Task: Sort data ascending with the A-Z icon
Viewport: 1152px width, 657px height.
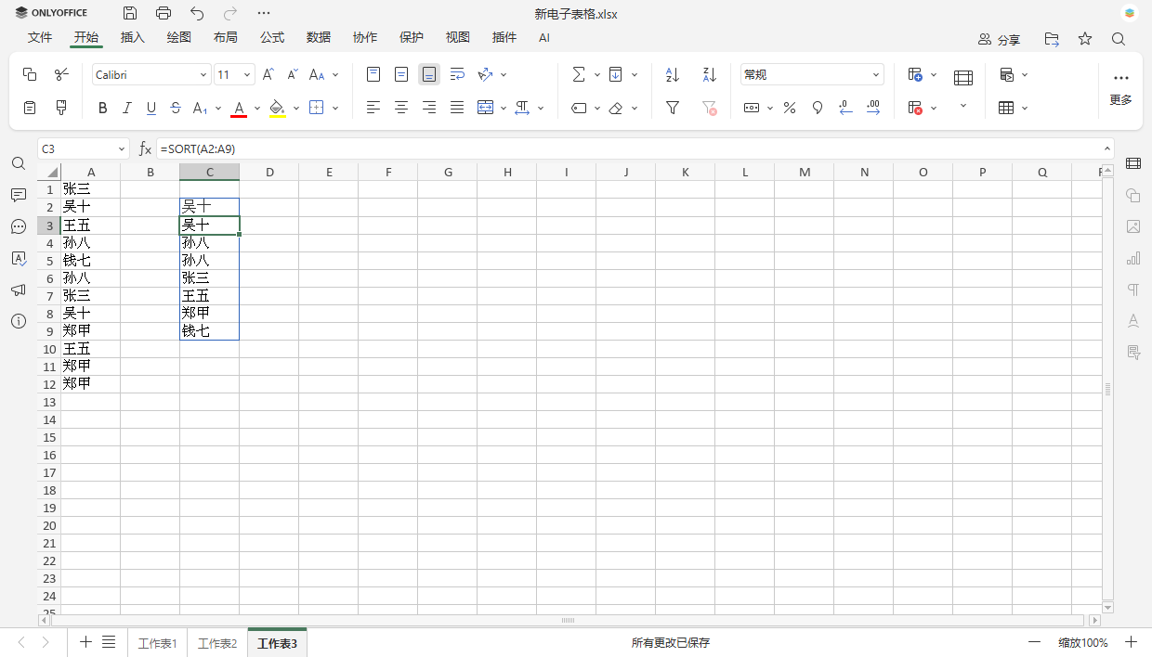Action: coord(671,73)
